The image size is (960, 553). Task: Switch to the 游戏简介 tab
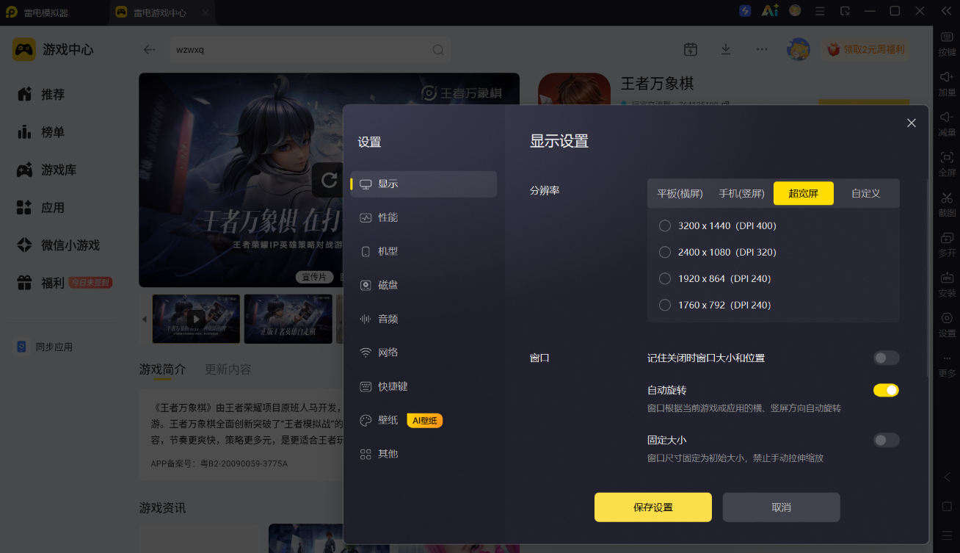point(163,369)
